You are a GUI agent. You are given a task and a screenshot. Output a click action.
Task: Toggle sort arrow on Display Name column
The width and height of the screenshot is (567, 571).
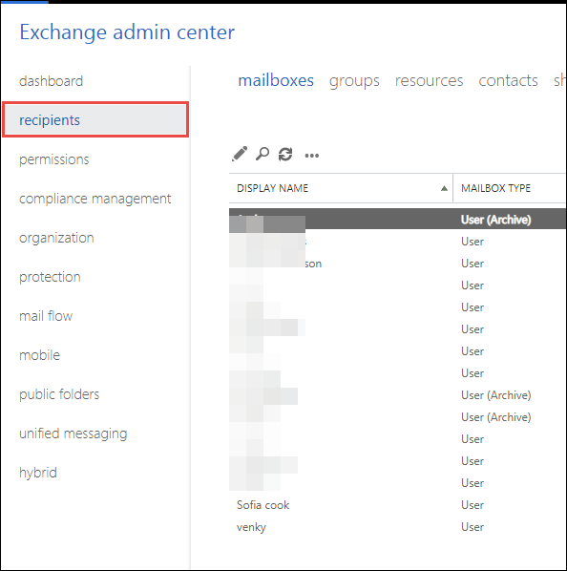click(x=444, y=188)
